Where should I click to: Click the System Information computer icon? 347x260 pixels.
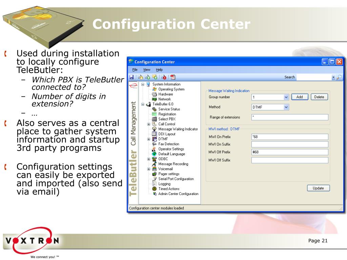(x=148, y=84)
